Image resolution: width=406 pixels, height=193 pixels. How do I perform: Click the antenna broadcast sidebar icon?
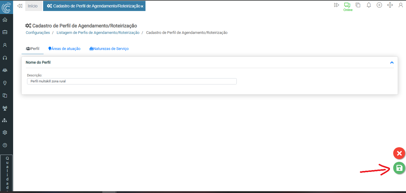(5, 108)
